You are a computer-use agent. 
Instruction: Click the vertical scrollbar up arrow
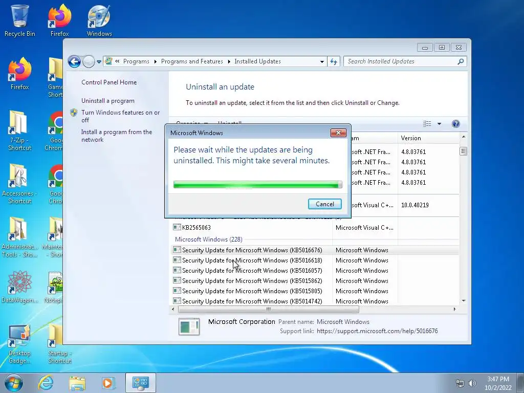[463, 137]
